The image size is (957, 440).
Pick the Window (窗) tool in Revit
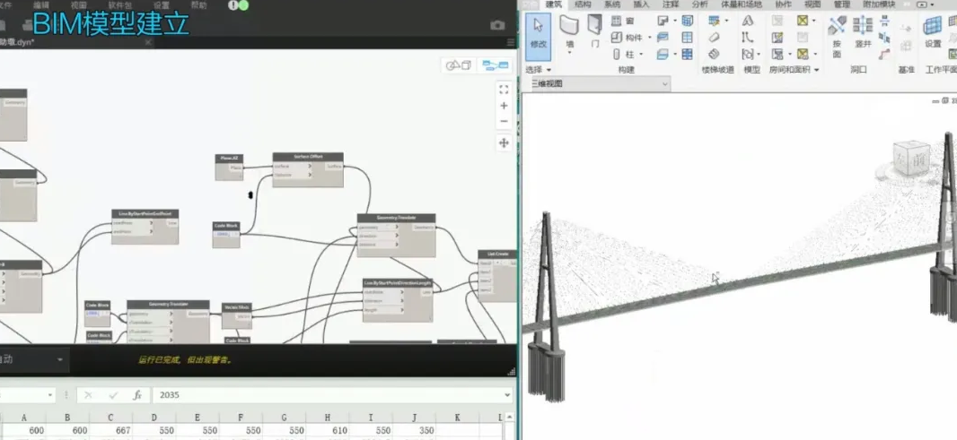[622, 21]
